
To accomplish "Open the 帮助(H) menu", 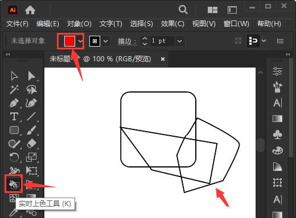I will pos(269,24).
